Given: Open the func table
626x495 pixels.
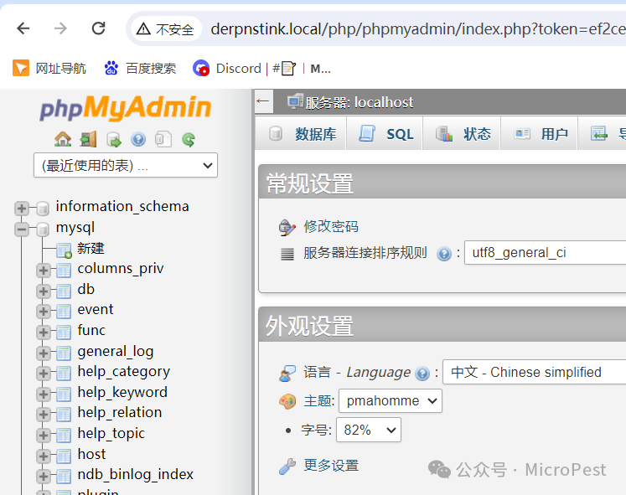Looking at the screenshot, I should tap(91, 330).
